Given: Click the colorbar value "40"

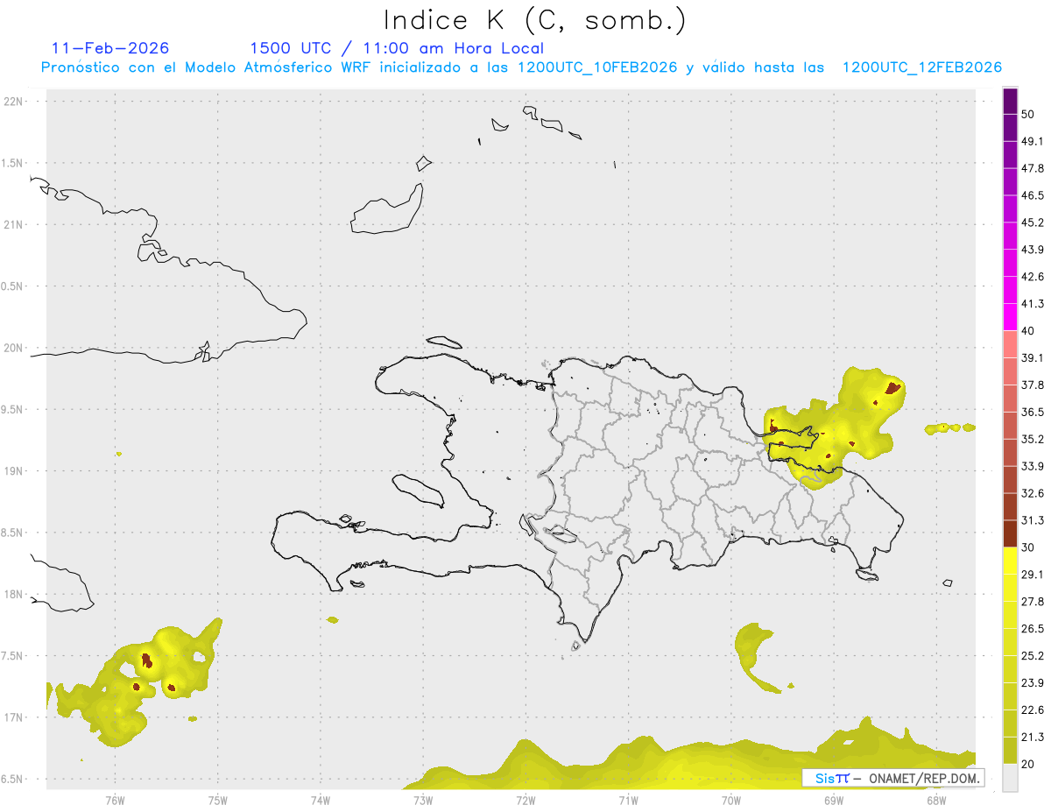Looking at the screenshot, I should click(x=1029, y=331).
